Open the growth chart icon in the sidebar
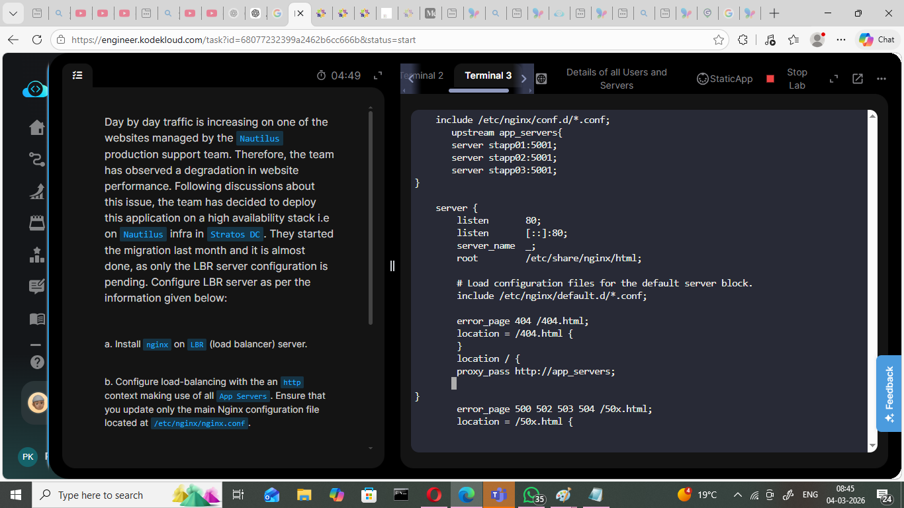 coord(37,191)
